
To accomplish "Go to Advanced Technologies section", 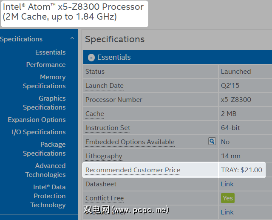I will pos(45,170).
